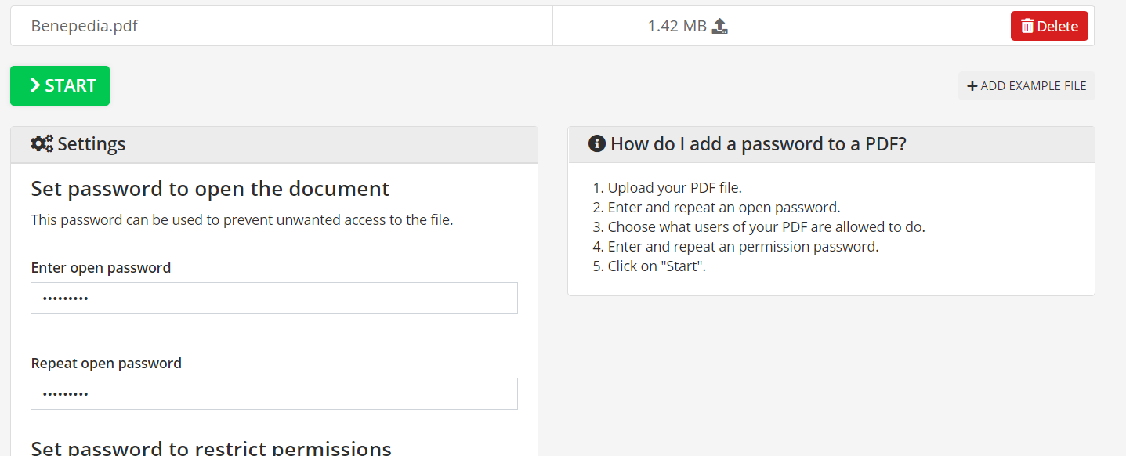Screen dimensions: 1126x456
Task: Click the upload icon beside 1.42 MB
Action: (x=720, y=26)
